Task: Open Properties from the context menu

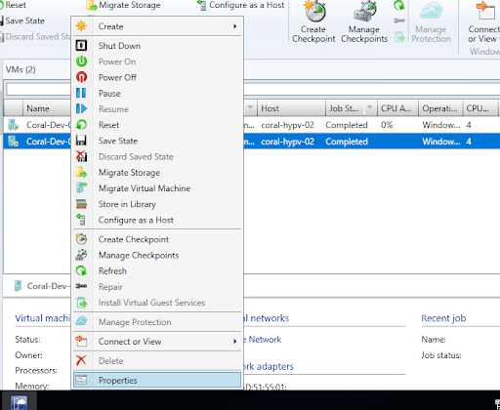Action: pos(158,380)
